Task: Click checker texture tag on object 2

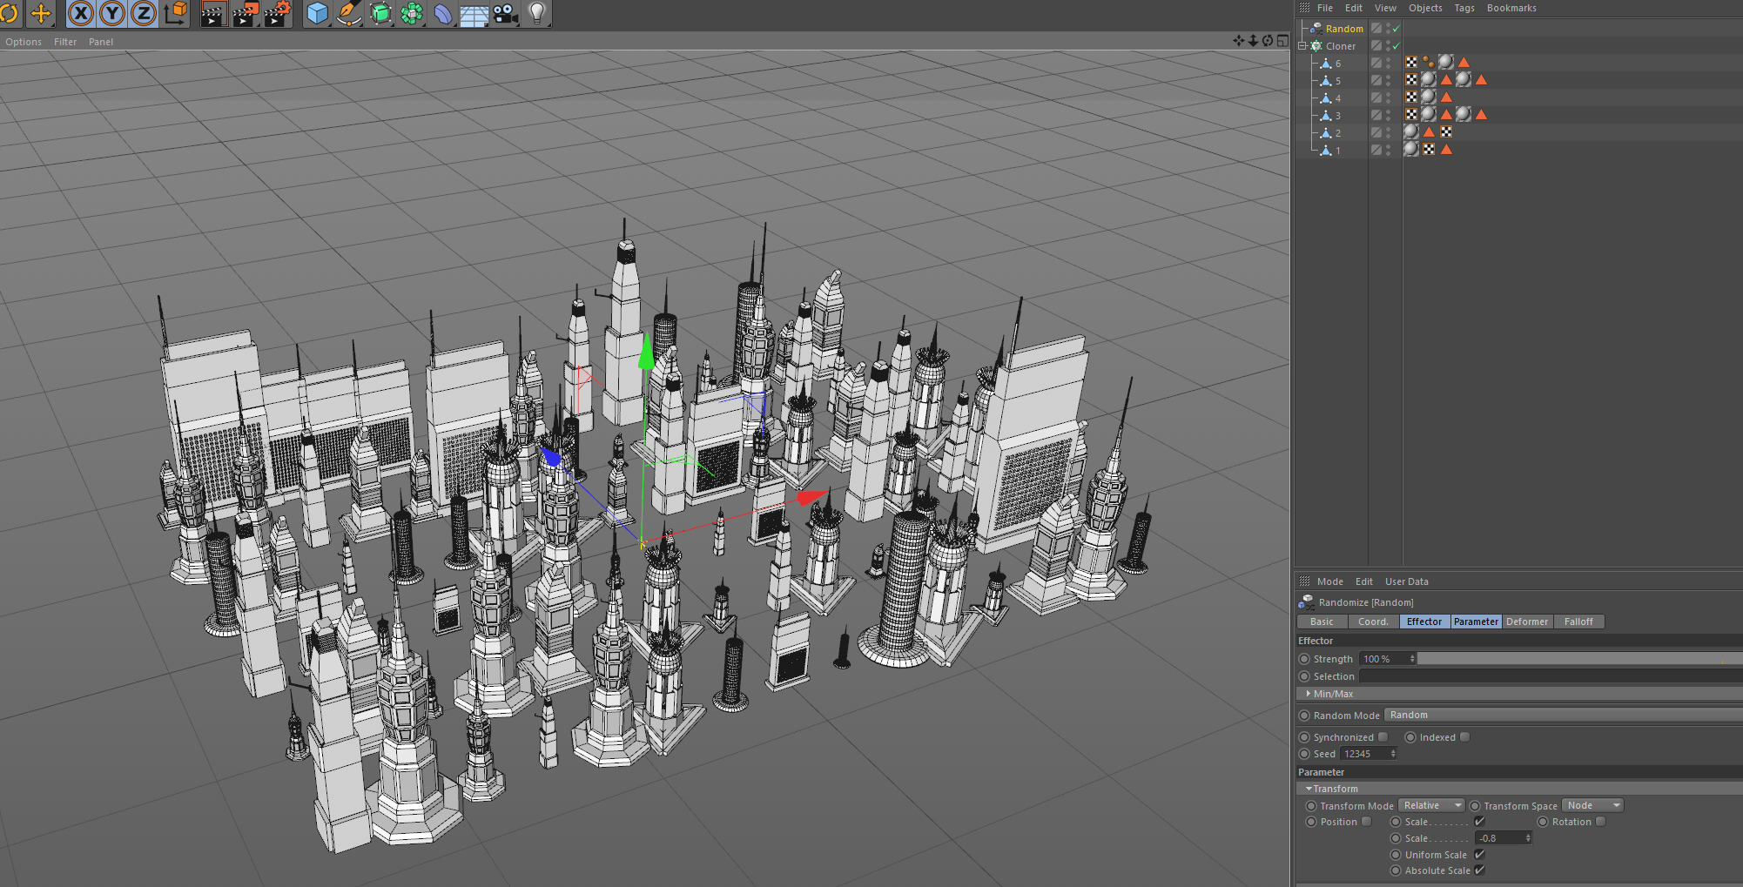Action: (1446, 132)
